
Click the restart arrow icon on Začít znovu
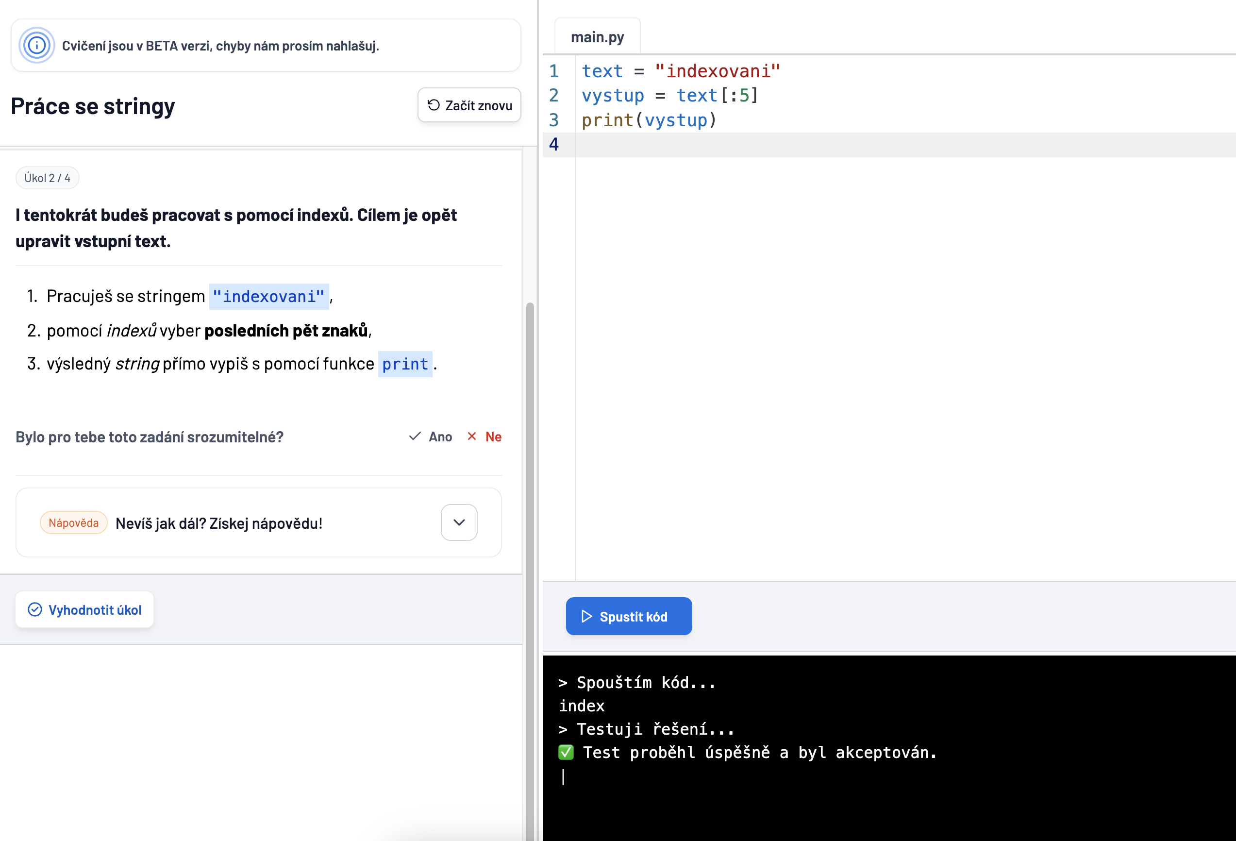[434, 105]
